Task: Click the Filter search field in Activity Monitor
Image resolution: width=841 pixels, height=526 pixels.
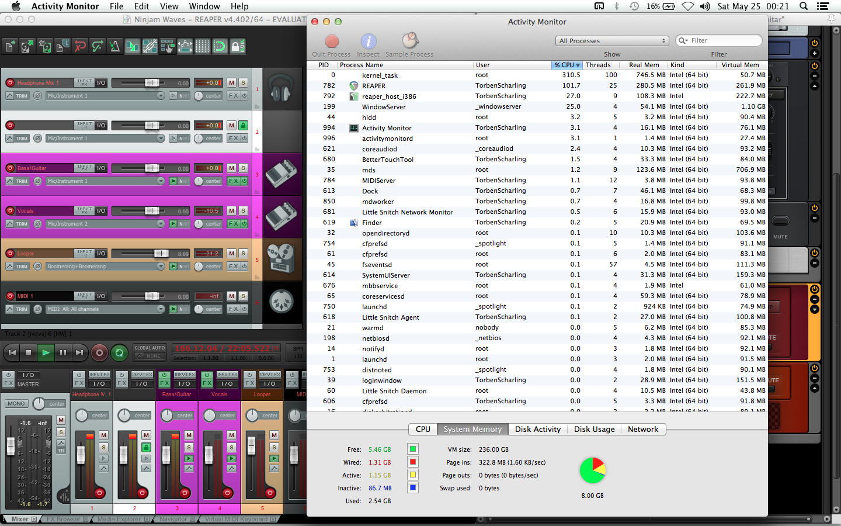Action: 719,40
